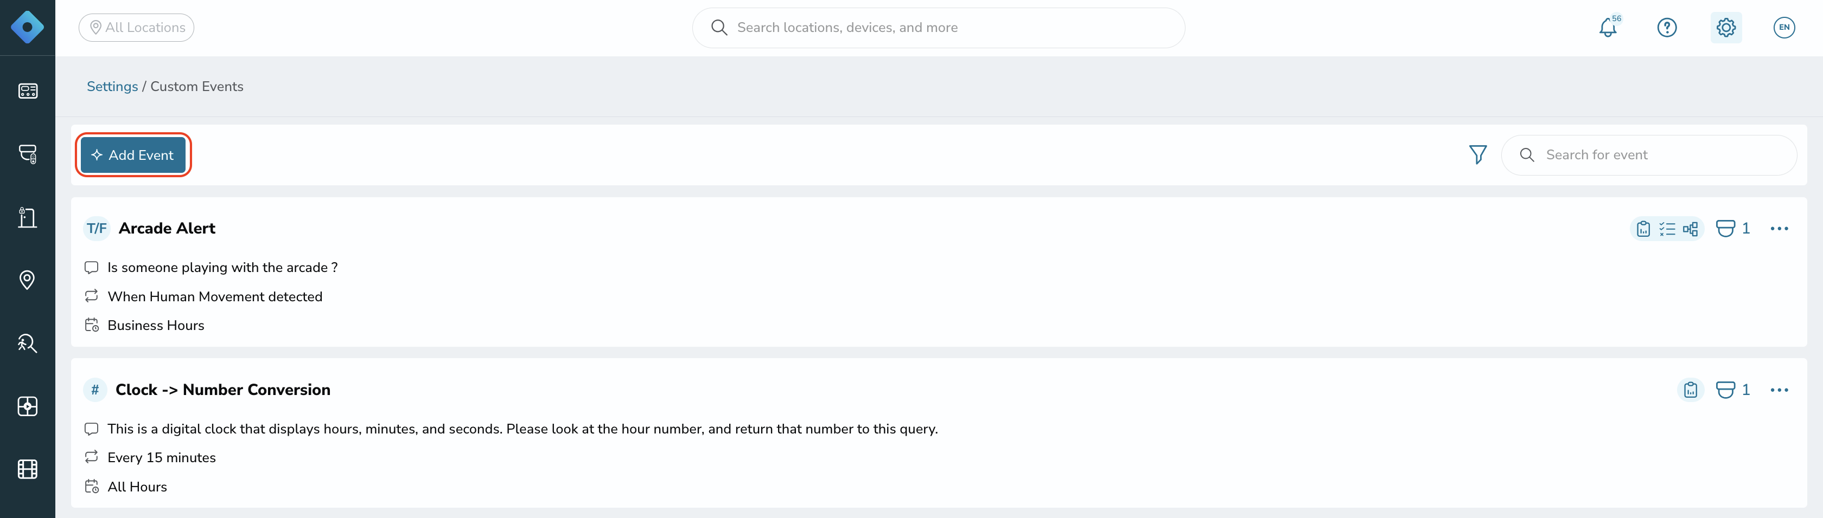
Task: Click Clock -> Number Conversion title
Action: coord(223,390)
